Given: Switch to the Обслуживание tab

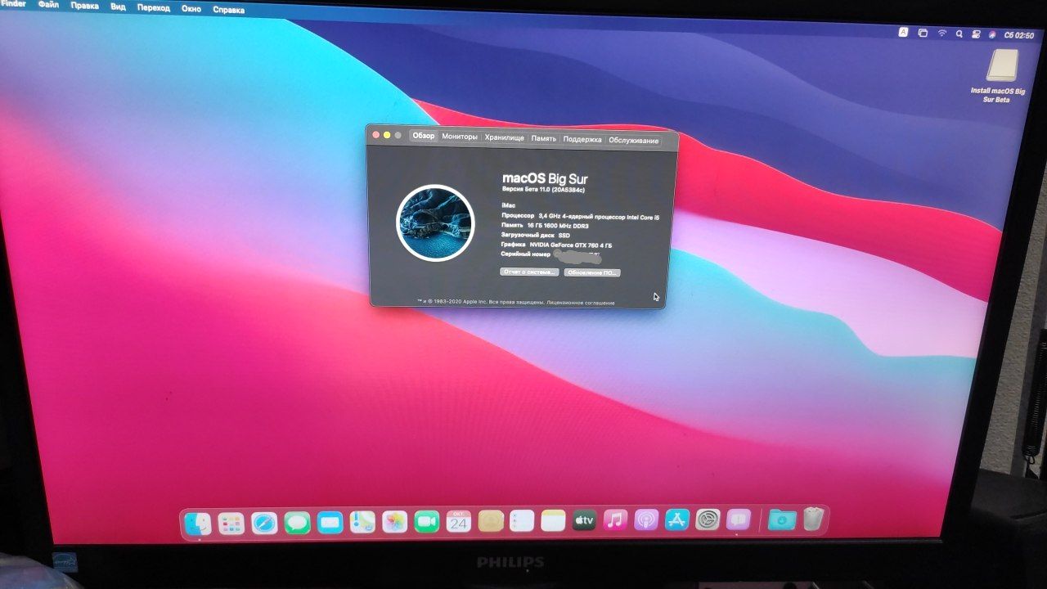Looking at the screenshot, I should point(633,141).
